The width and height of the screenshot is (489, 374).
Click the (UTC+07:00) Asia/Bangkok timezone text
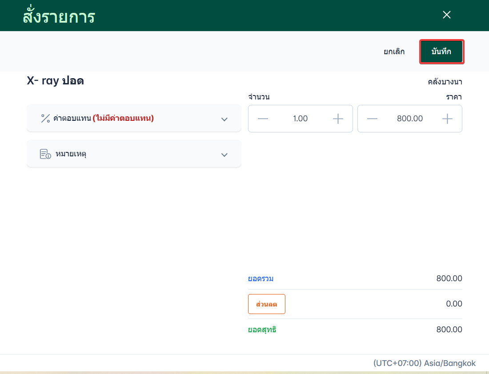(425, 363)
